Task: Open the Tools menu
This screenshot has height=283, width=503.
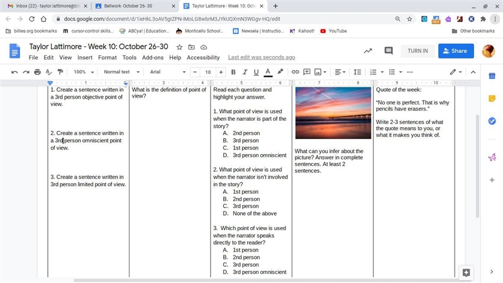Action: coord(130,57)
